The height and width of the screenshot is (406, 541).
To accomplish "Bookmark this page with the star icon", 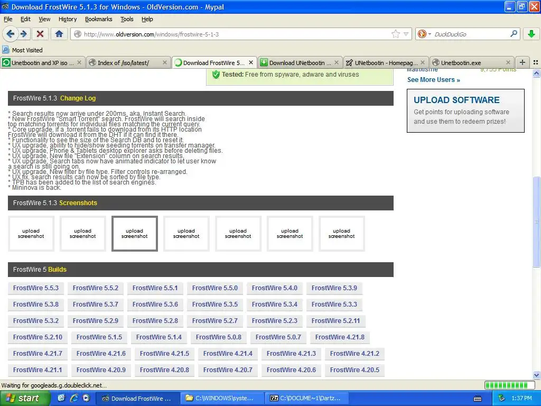I will click(395, 34).
